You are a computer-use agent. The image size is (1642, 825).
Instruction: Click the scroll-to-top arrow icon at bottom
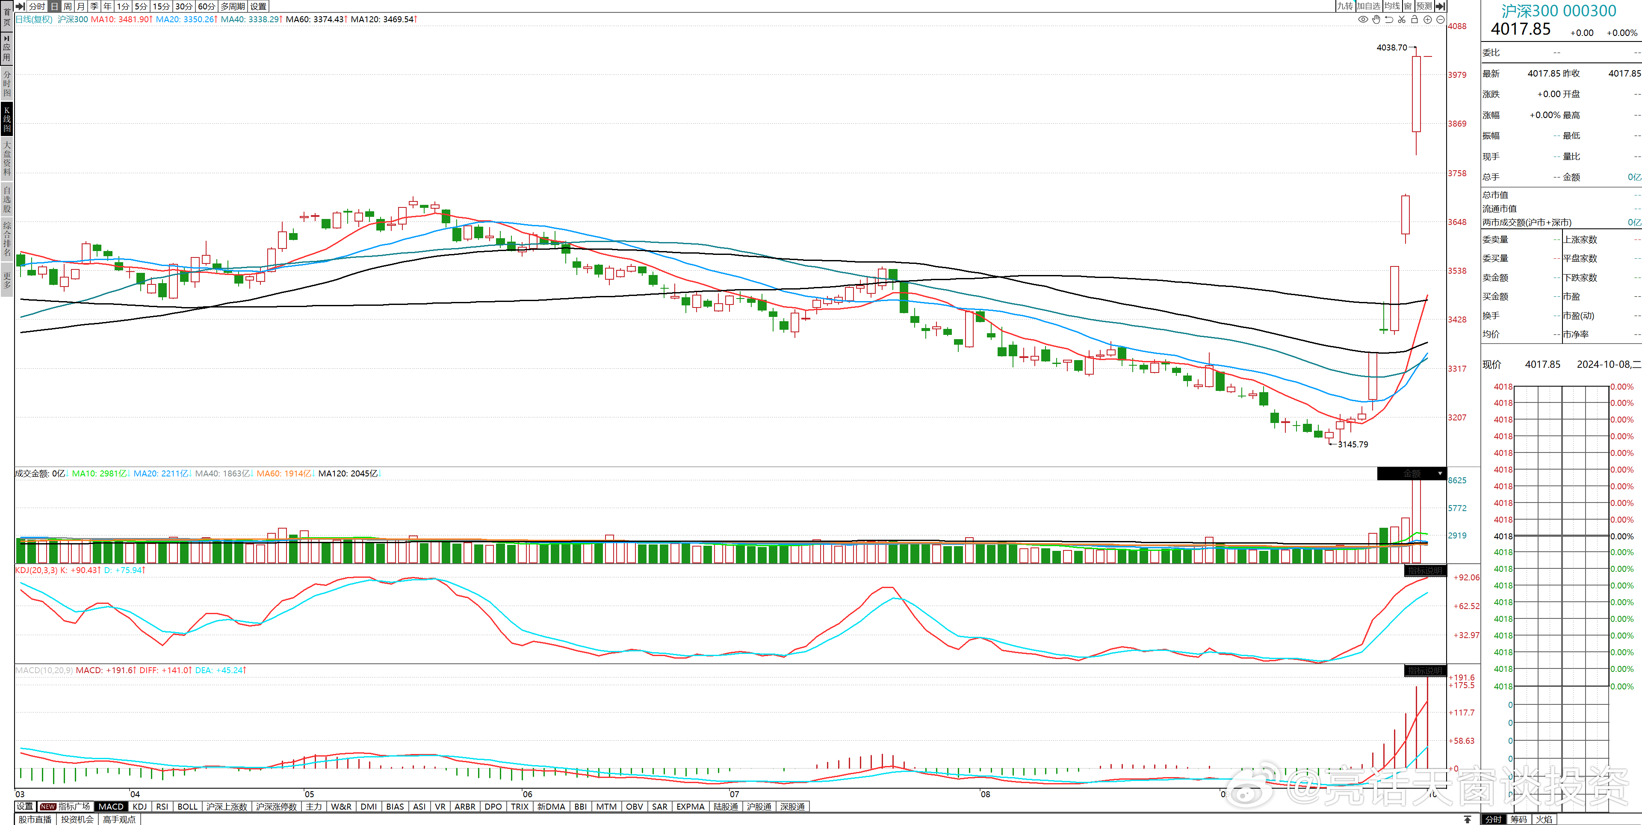(x=1468, y=819)
